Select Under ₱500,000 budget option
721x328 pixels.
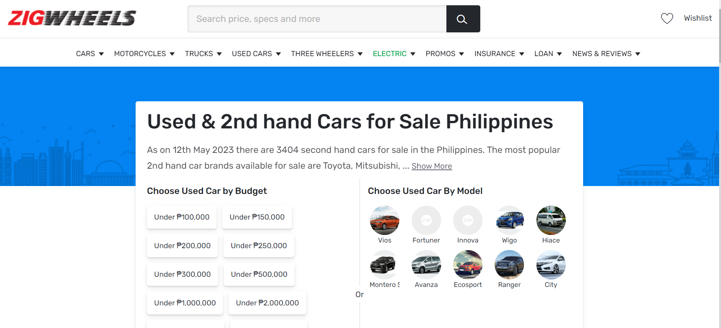[x=259, y=274]
